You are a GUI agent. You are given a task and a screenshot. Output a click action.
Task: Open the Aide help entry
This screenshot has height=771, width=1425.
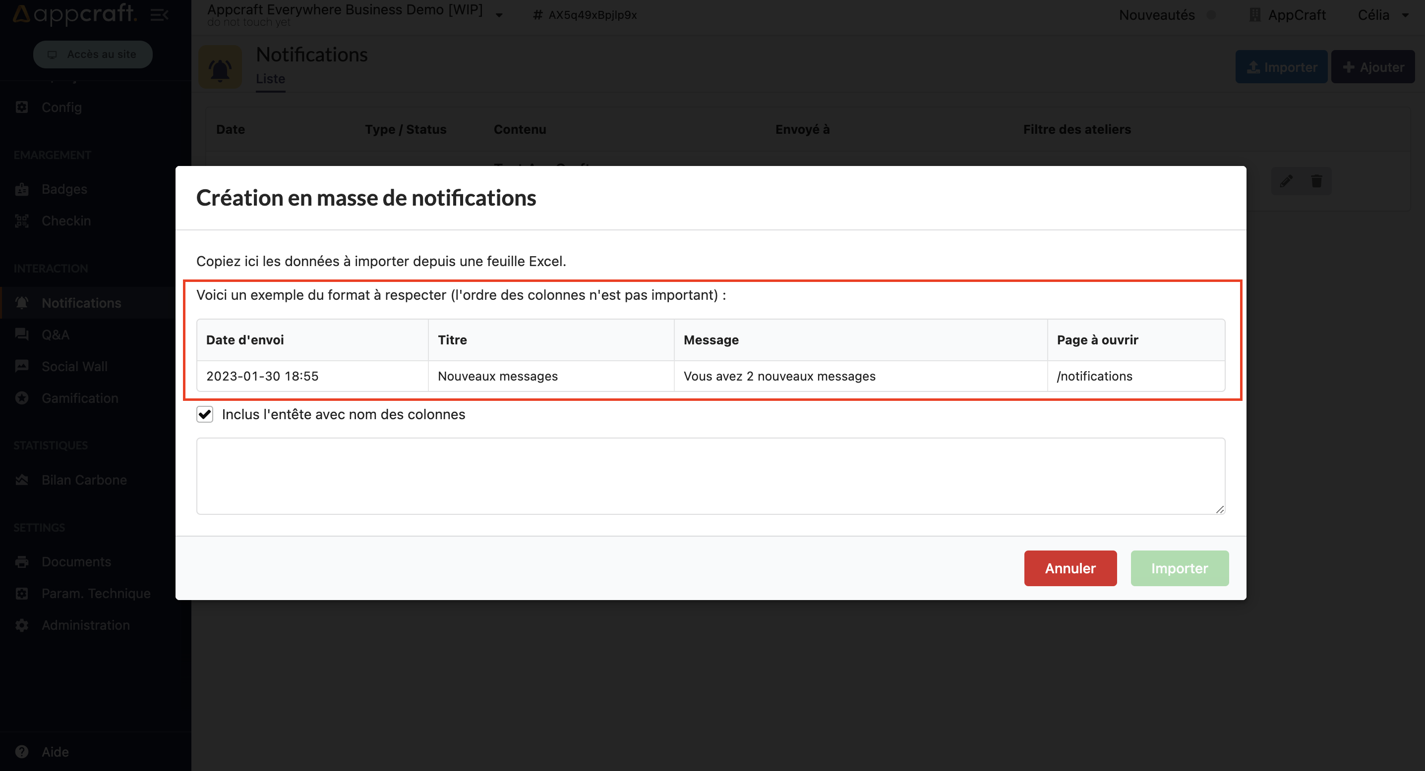click(x=55, y=752)
